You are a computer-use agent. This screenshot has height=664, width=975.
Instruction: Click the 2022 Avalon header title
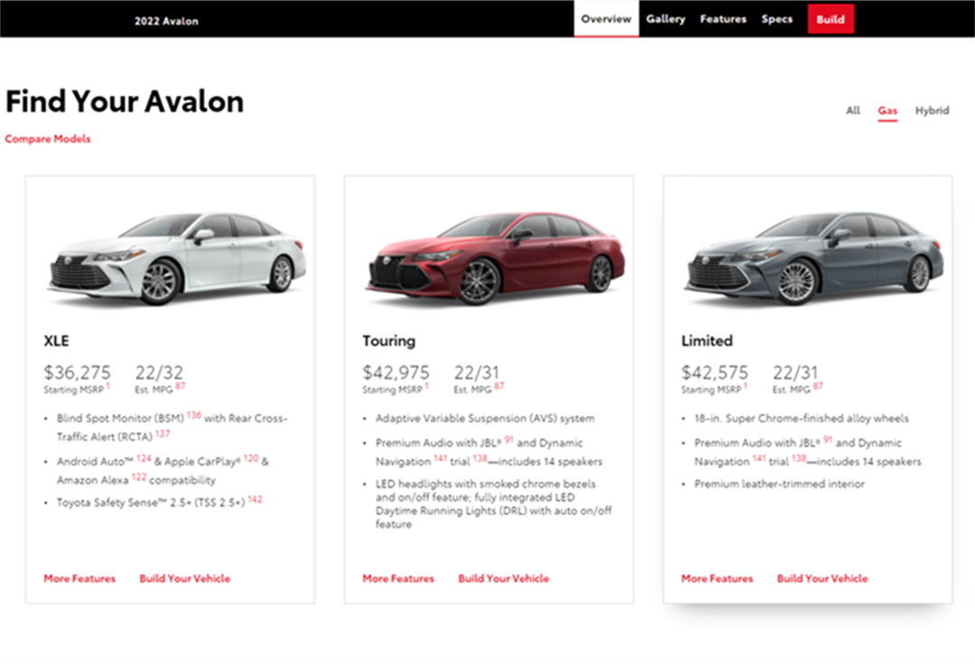pos(166,21)
